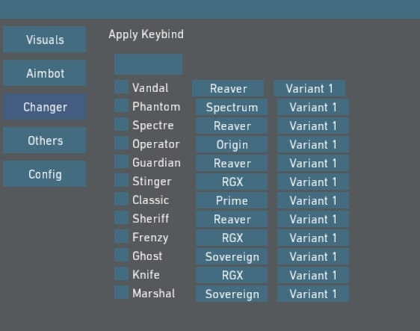
Task: Open the Config tab
Action: [x=44, y=174]
